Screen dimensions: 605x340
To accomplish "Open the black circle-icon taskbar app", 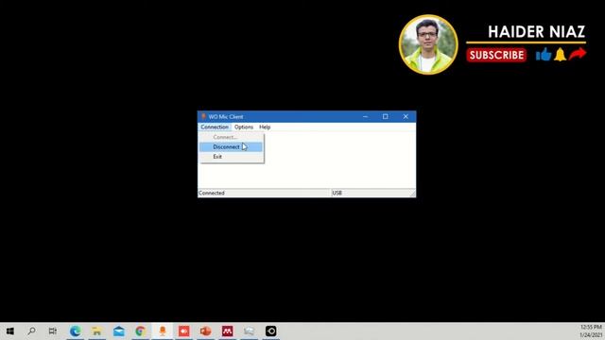I will (x=271, y=331).
